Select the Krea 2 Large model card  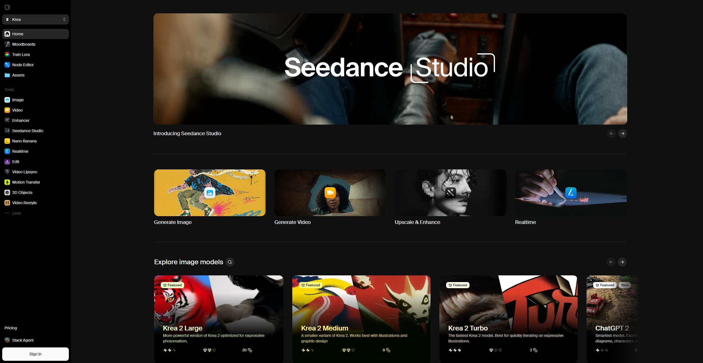click(219, 319)
